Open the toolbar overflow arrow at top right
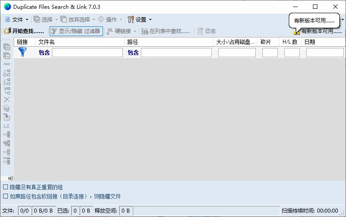This screenshot has width=346, height=217. [342, 20]
